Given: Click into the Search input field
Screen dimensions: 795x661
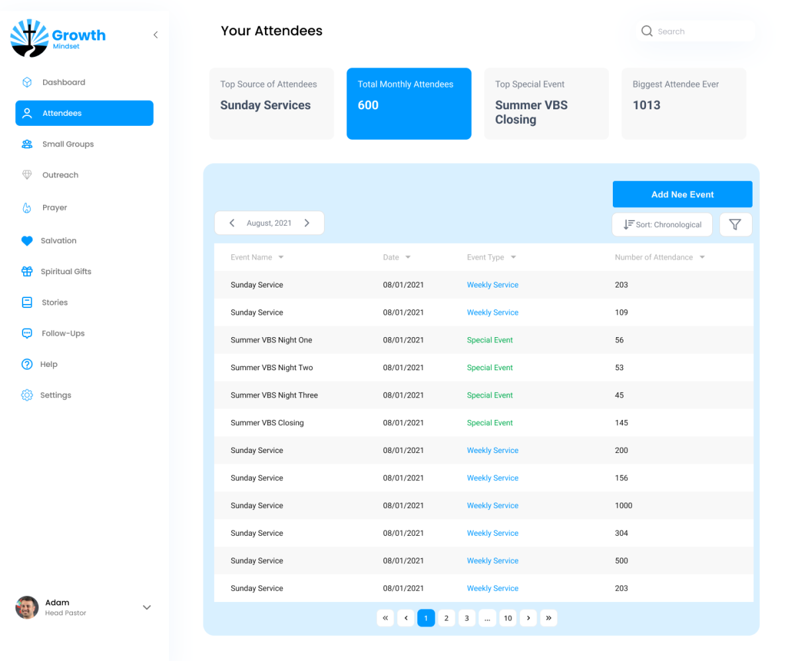Looking at the screenshot, I should [702, 31].
